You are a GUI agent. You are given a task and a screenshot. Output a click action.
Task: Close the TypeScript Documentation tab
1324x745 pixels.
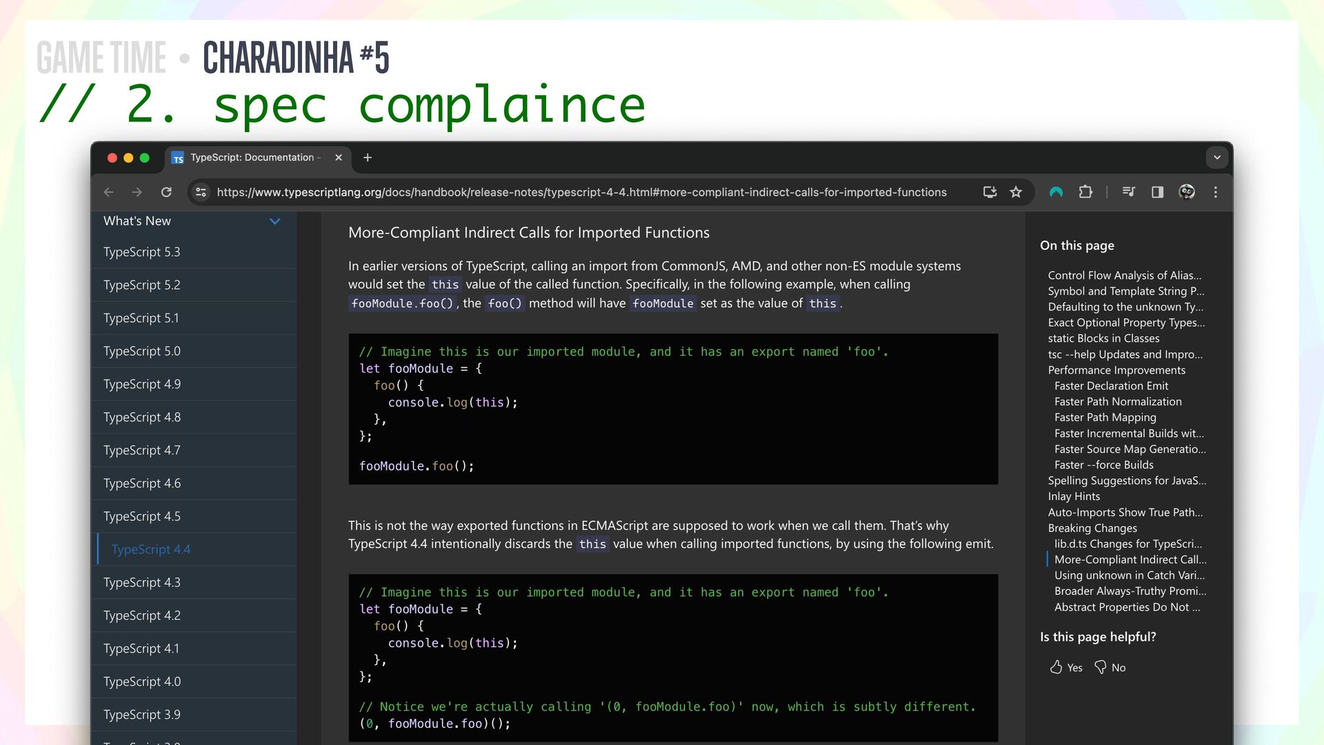pyautogui.click(x=339, y=158)
